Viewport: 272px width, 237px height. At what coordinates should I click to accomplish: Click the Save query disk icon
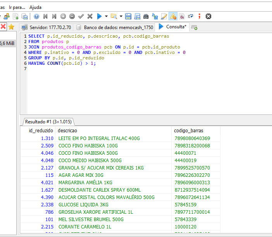[128, 16]
